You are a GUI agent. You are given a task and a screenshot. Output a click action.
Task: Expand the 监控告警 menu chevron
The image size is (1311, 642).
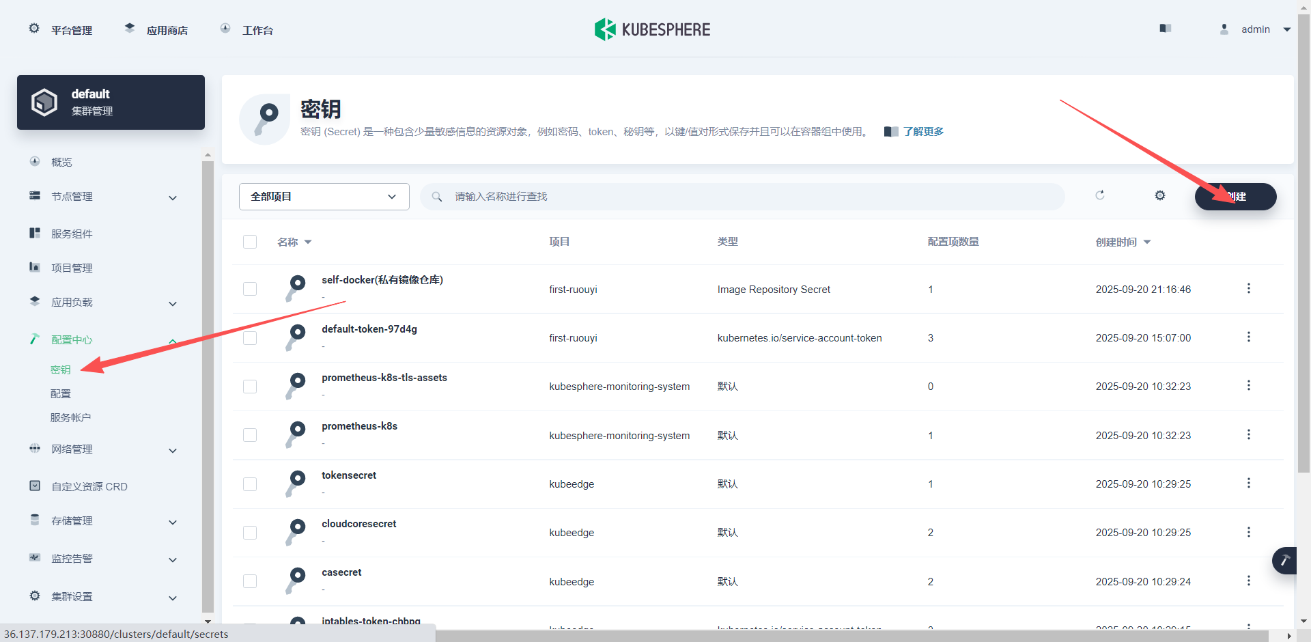coord(173,560)
